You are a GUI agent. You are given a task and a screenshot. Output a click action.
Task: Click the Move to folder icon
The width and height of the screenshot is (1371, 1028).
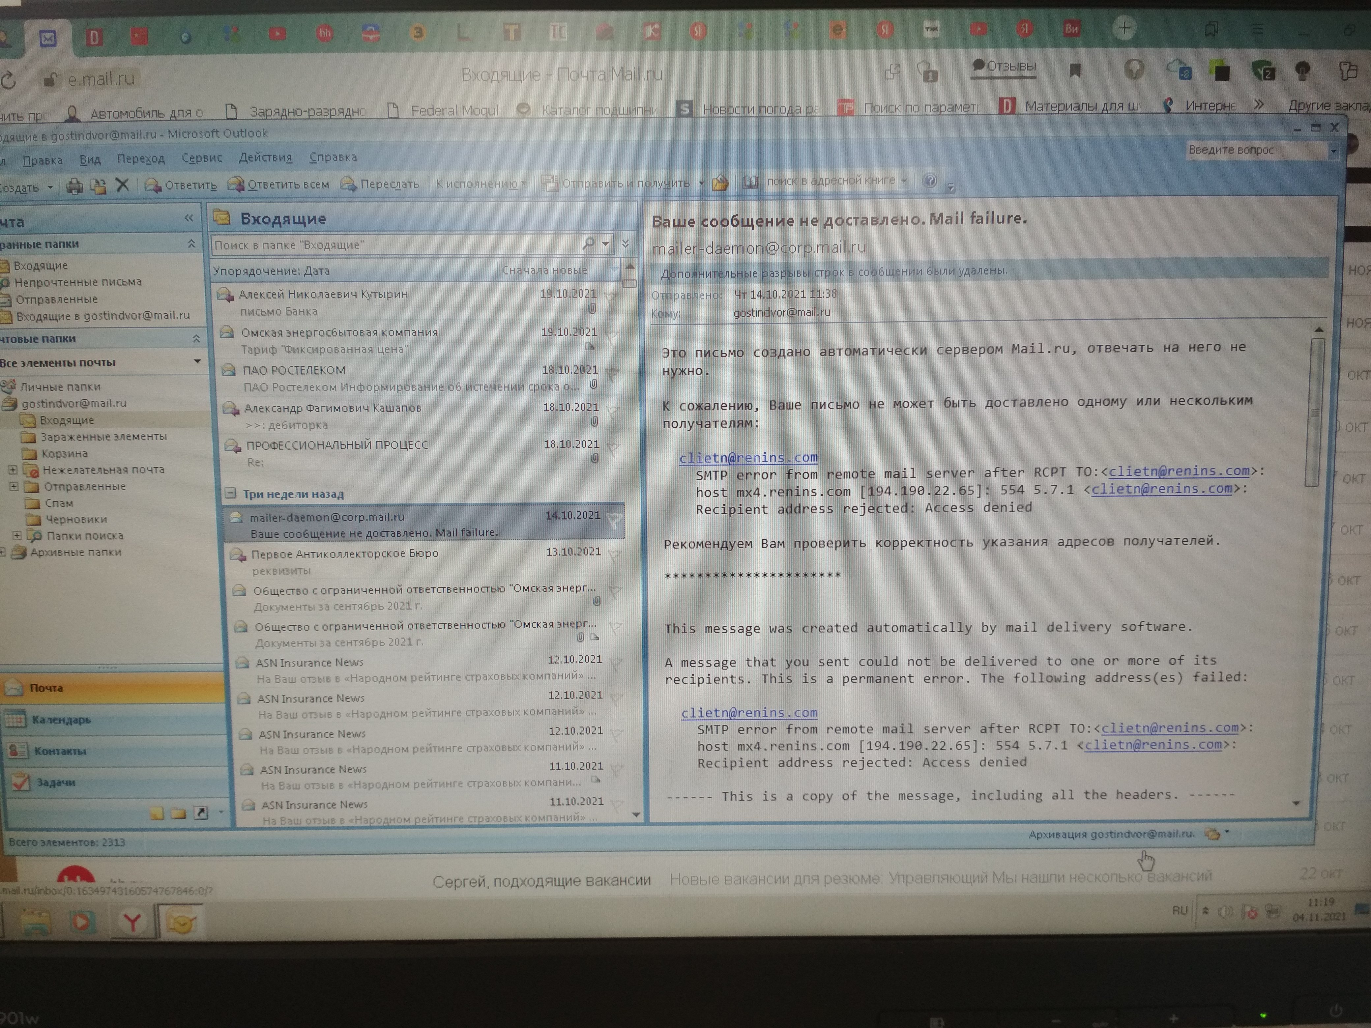click(x=98, y=185)
